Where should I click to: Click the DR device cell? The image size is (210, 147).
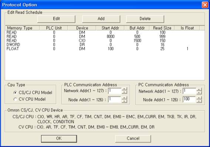pos(82,44)
